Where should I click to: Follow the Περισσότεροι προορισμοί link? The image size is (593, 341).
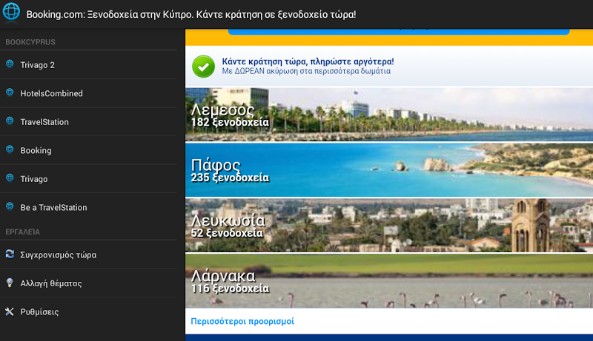point(242,321)
